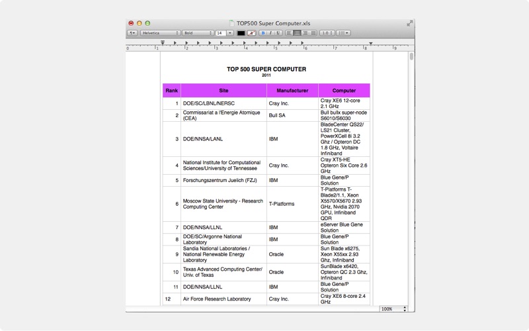Open the list bullets and numbering dropdown
Screen dimensions: 529x331
343,33
